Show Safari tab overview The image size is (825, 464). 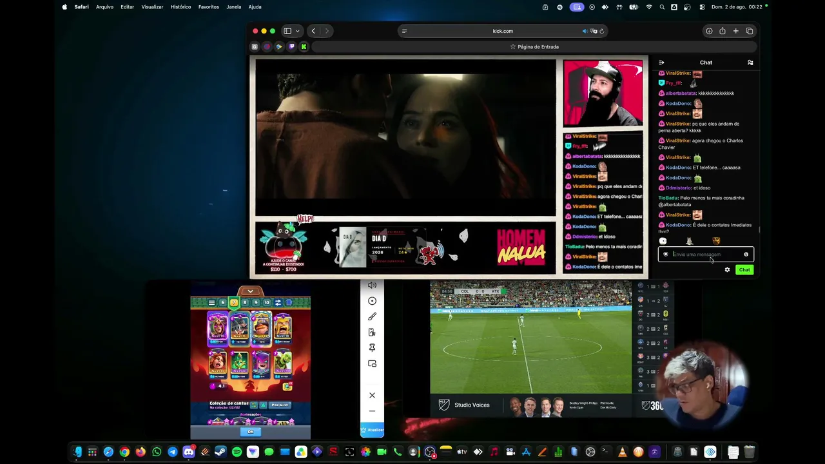tap(750, 31)
